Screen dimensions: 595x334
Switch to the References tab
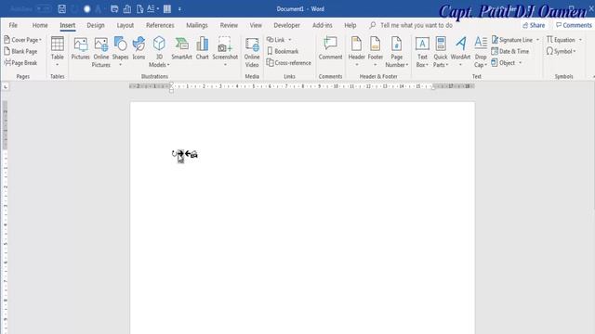(x=160, y=25)
